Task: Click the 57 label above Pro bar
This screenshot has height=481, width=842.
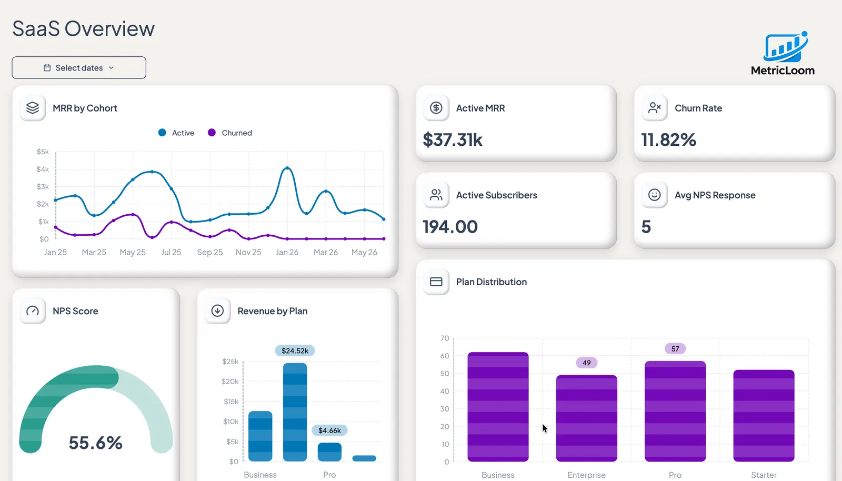Action: [x=675, y=349]
